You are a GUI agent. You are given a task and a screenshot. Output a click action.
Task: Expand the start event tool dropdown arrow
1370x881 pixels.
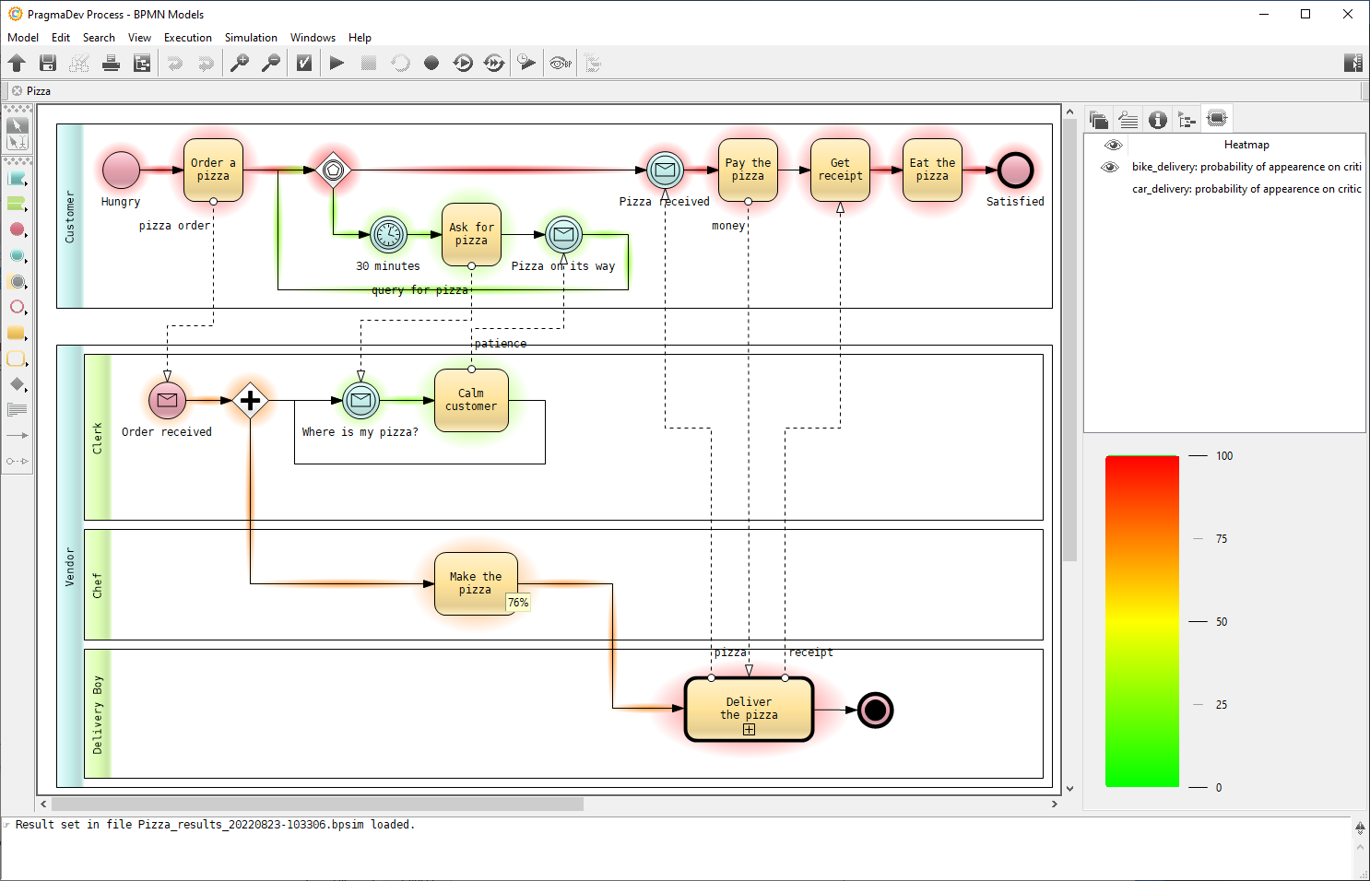26,235
